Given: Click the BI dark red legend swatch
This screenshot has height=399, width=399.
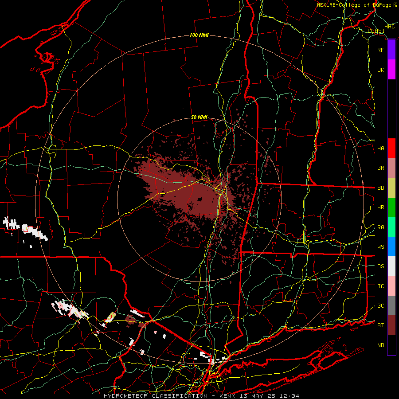Looking at the screenshot, I should pyautogui.click(x=391, y=325).
